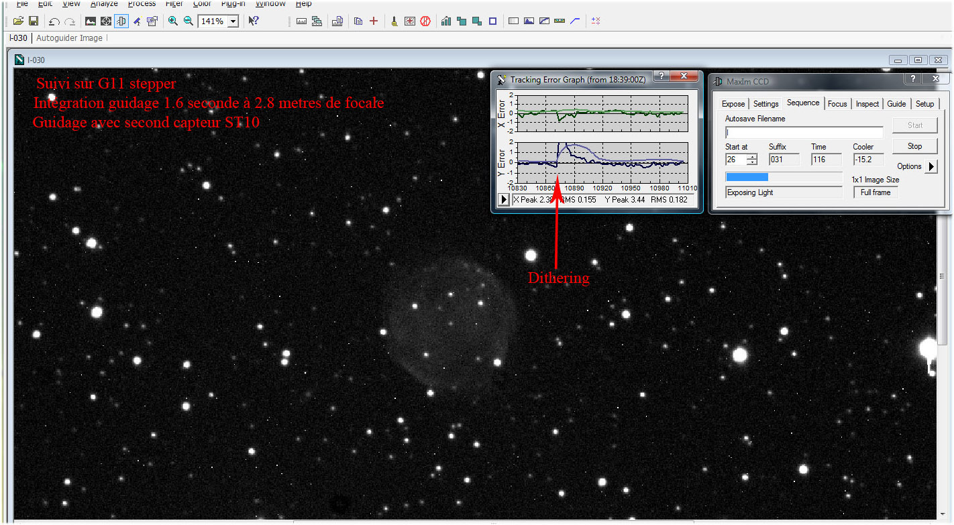Screen dimensions: 954x525
Task: Click the Undo arrow icon
Action: [54, 21]
